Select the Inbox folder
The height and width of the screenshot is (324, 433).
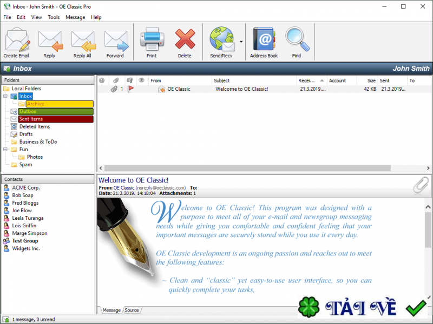[x=25, y=96]
